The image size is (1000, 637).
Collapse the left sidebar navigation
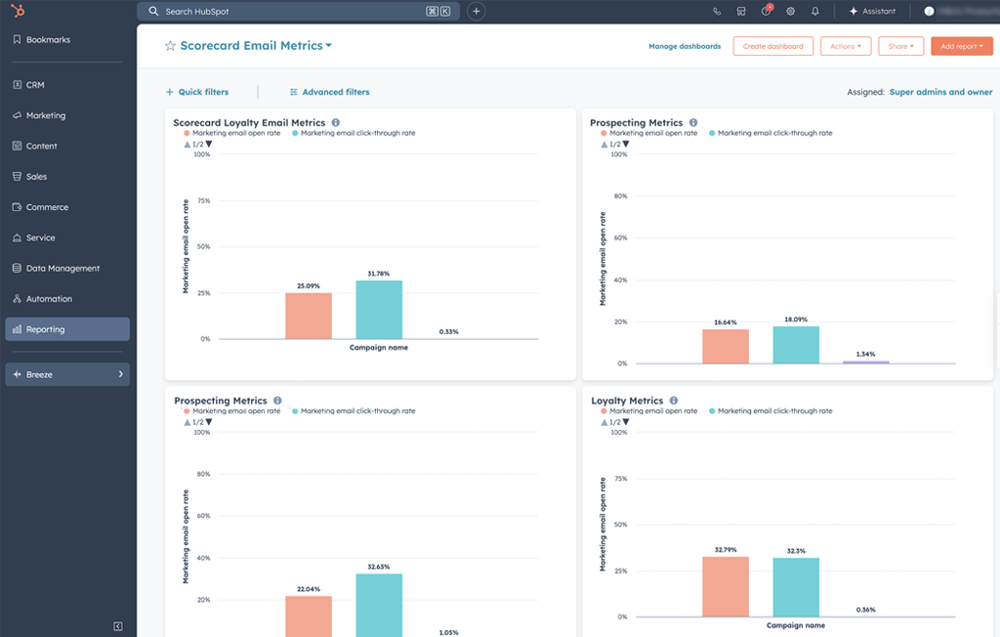[118, 625]
